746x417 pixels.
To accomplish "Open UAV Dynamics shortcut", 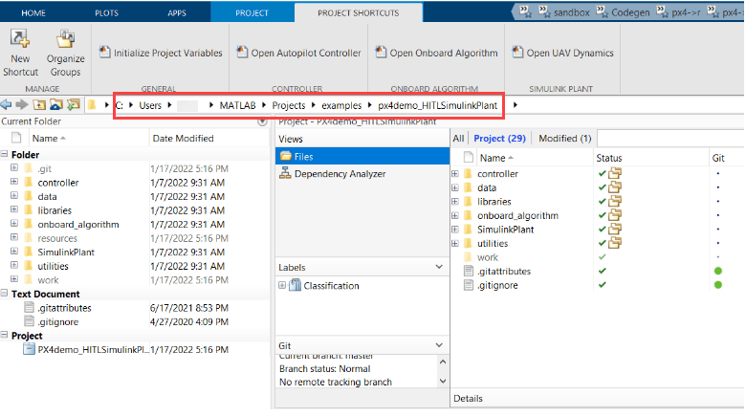I will coord(562,53).
